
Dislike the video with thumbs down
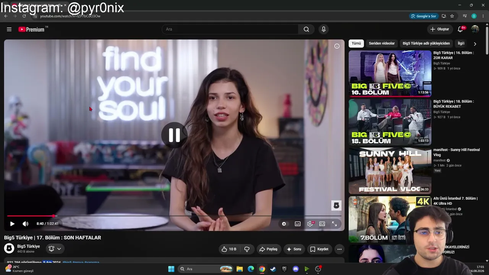[247, 249]
